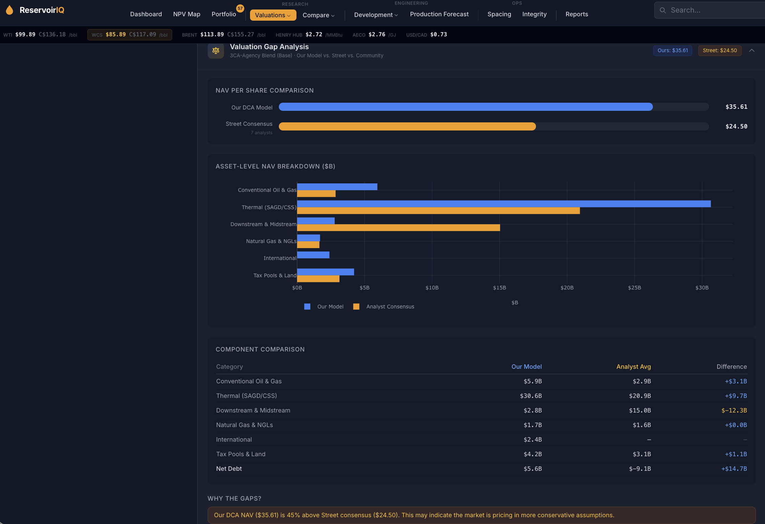
Task: Click the Search input field
Action: (709, 10)
